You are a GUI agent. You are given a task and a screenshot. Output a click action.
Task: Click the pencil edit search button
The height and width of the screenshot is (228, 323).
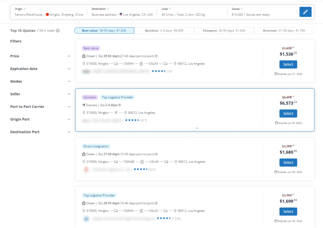[x=305, y=12]
